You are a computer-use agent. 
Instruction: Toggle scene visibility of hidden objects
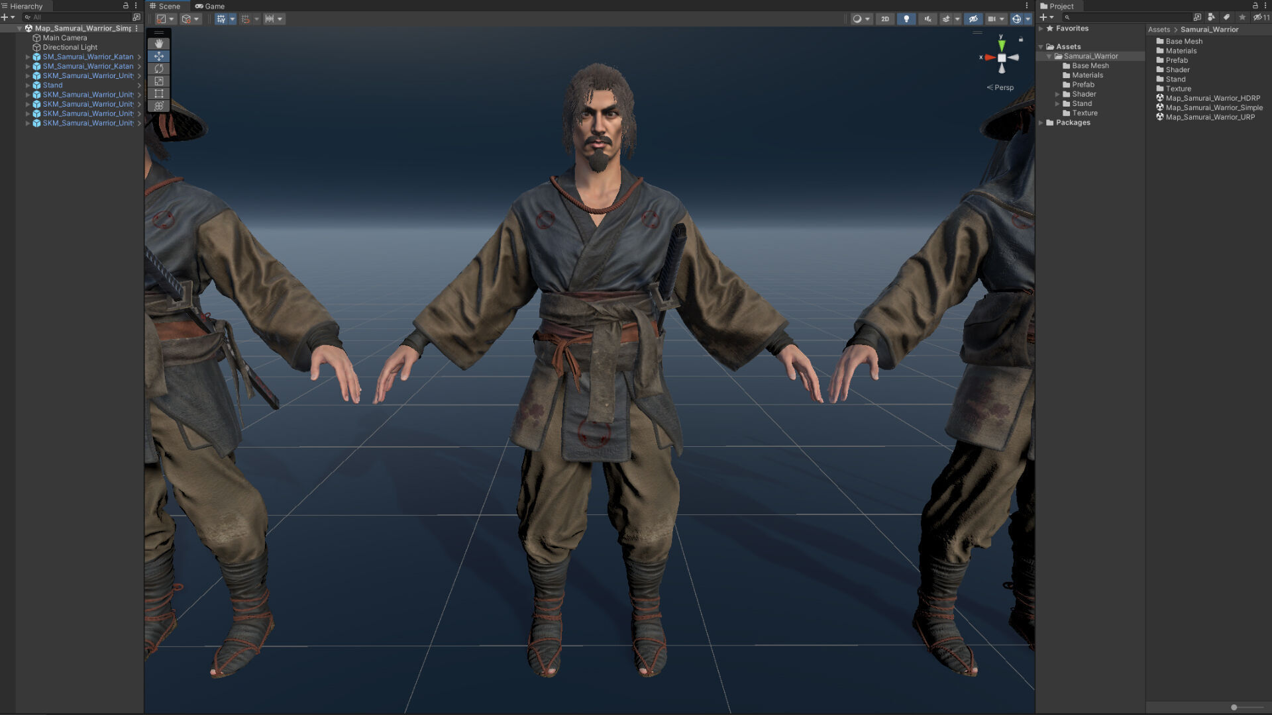point(973,19)
